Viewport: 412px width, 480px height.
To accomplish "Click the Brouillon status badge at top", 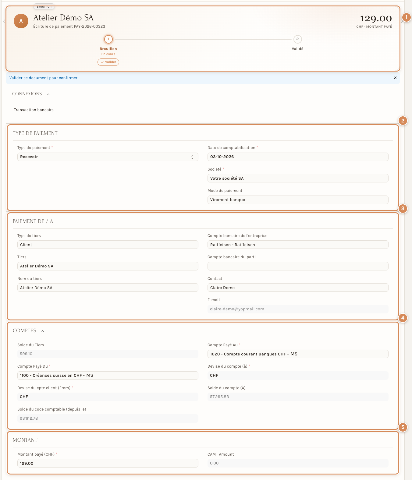I will click(44, 6).
